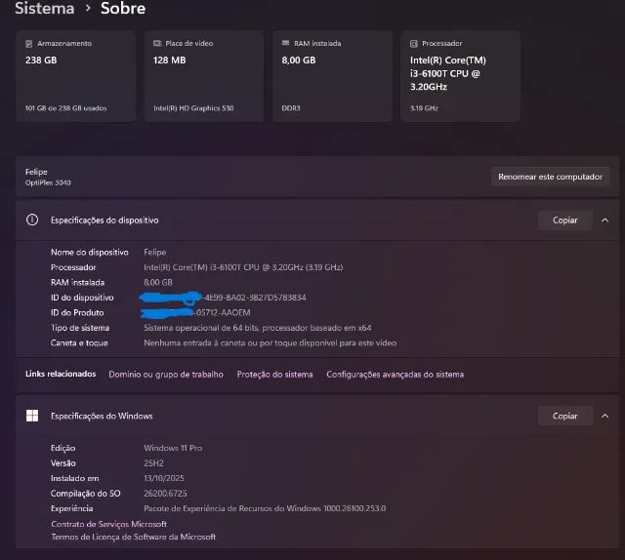The width and height of the screenshot is (625, 560).
Task: Click the RAM instalada chip icon
Action: [x=285, y=44]
